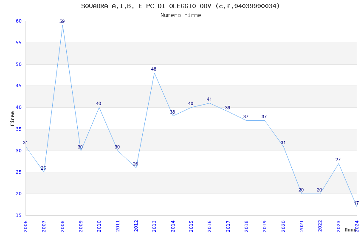The height and width of the screenshot is (234, 361).
Task: Click the x-axis year label 2016
Action: point(209,226)
